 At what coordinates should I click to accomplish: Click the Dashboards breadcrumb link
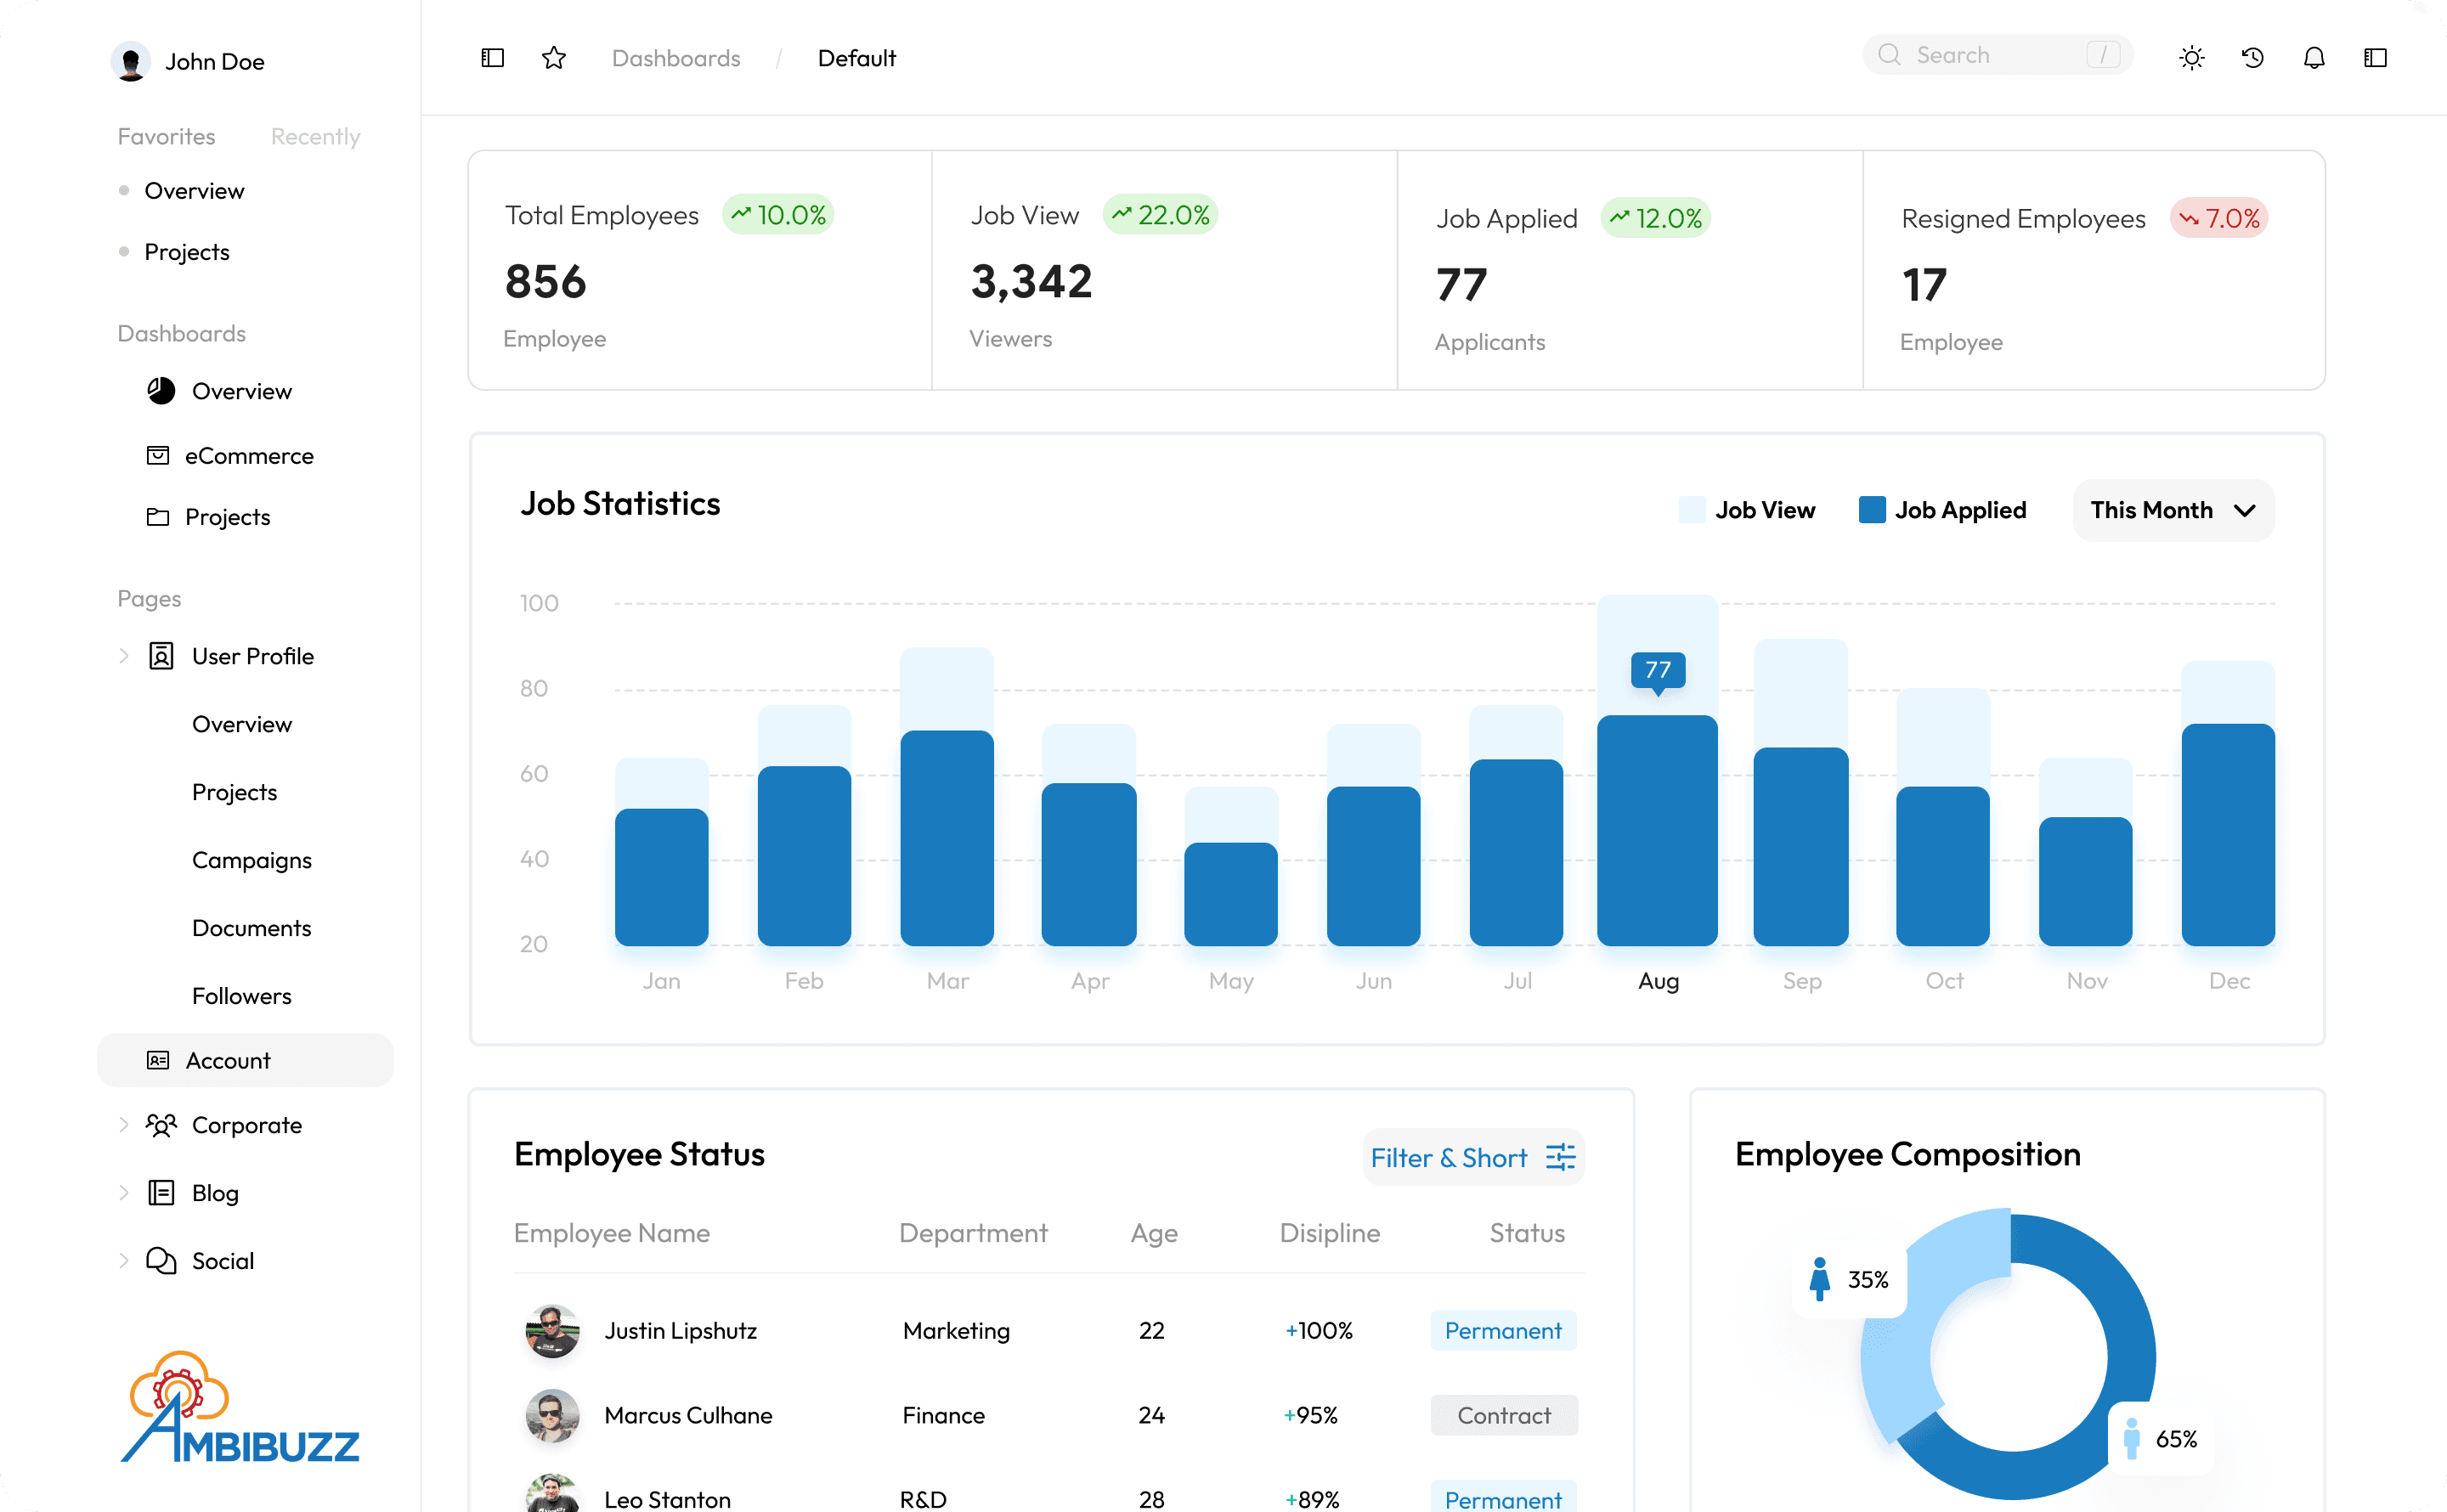coord(676,58)
